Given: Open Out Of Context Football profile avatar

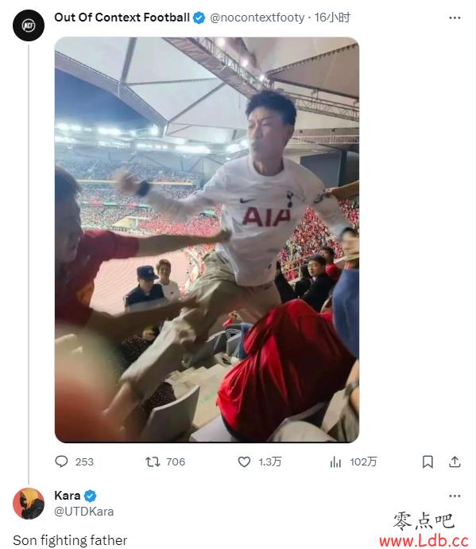Looking at the screenshot, I should click(x=29, y=25).
